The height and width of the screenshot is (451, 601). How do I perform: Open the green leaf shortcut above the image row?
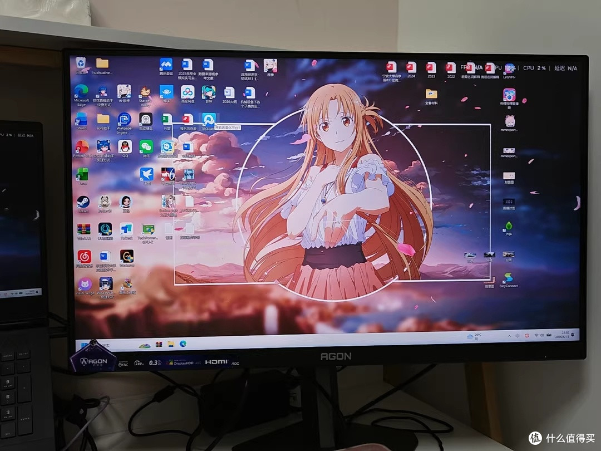(x=509, y=229)
